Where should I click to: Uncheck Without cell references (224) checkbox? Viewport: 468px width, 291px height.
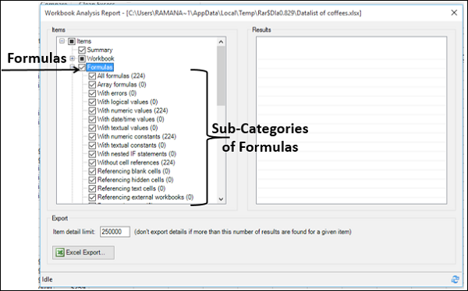click(x=92, y=163)
